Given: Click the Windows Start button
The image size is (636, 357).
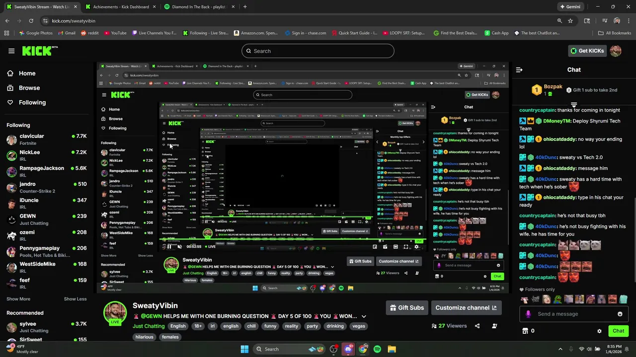Looking at the screenshot, I should (x=244, y=349).
